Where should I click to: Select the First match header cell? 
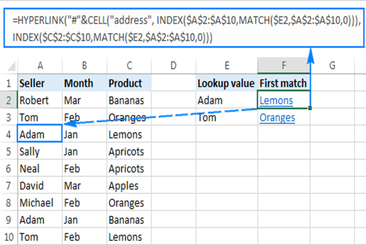[284, 83]
